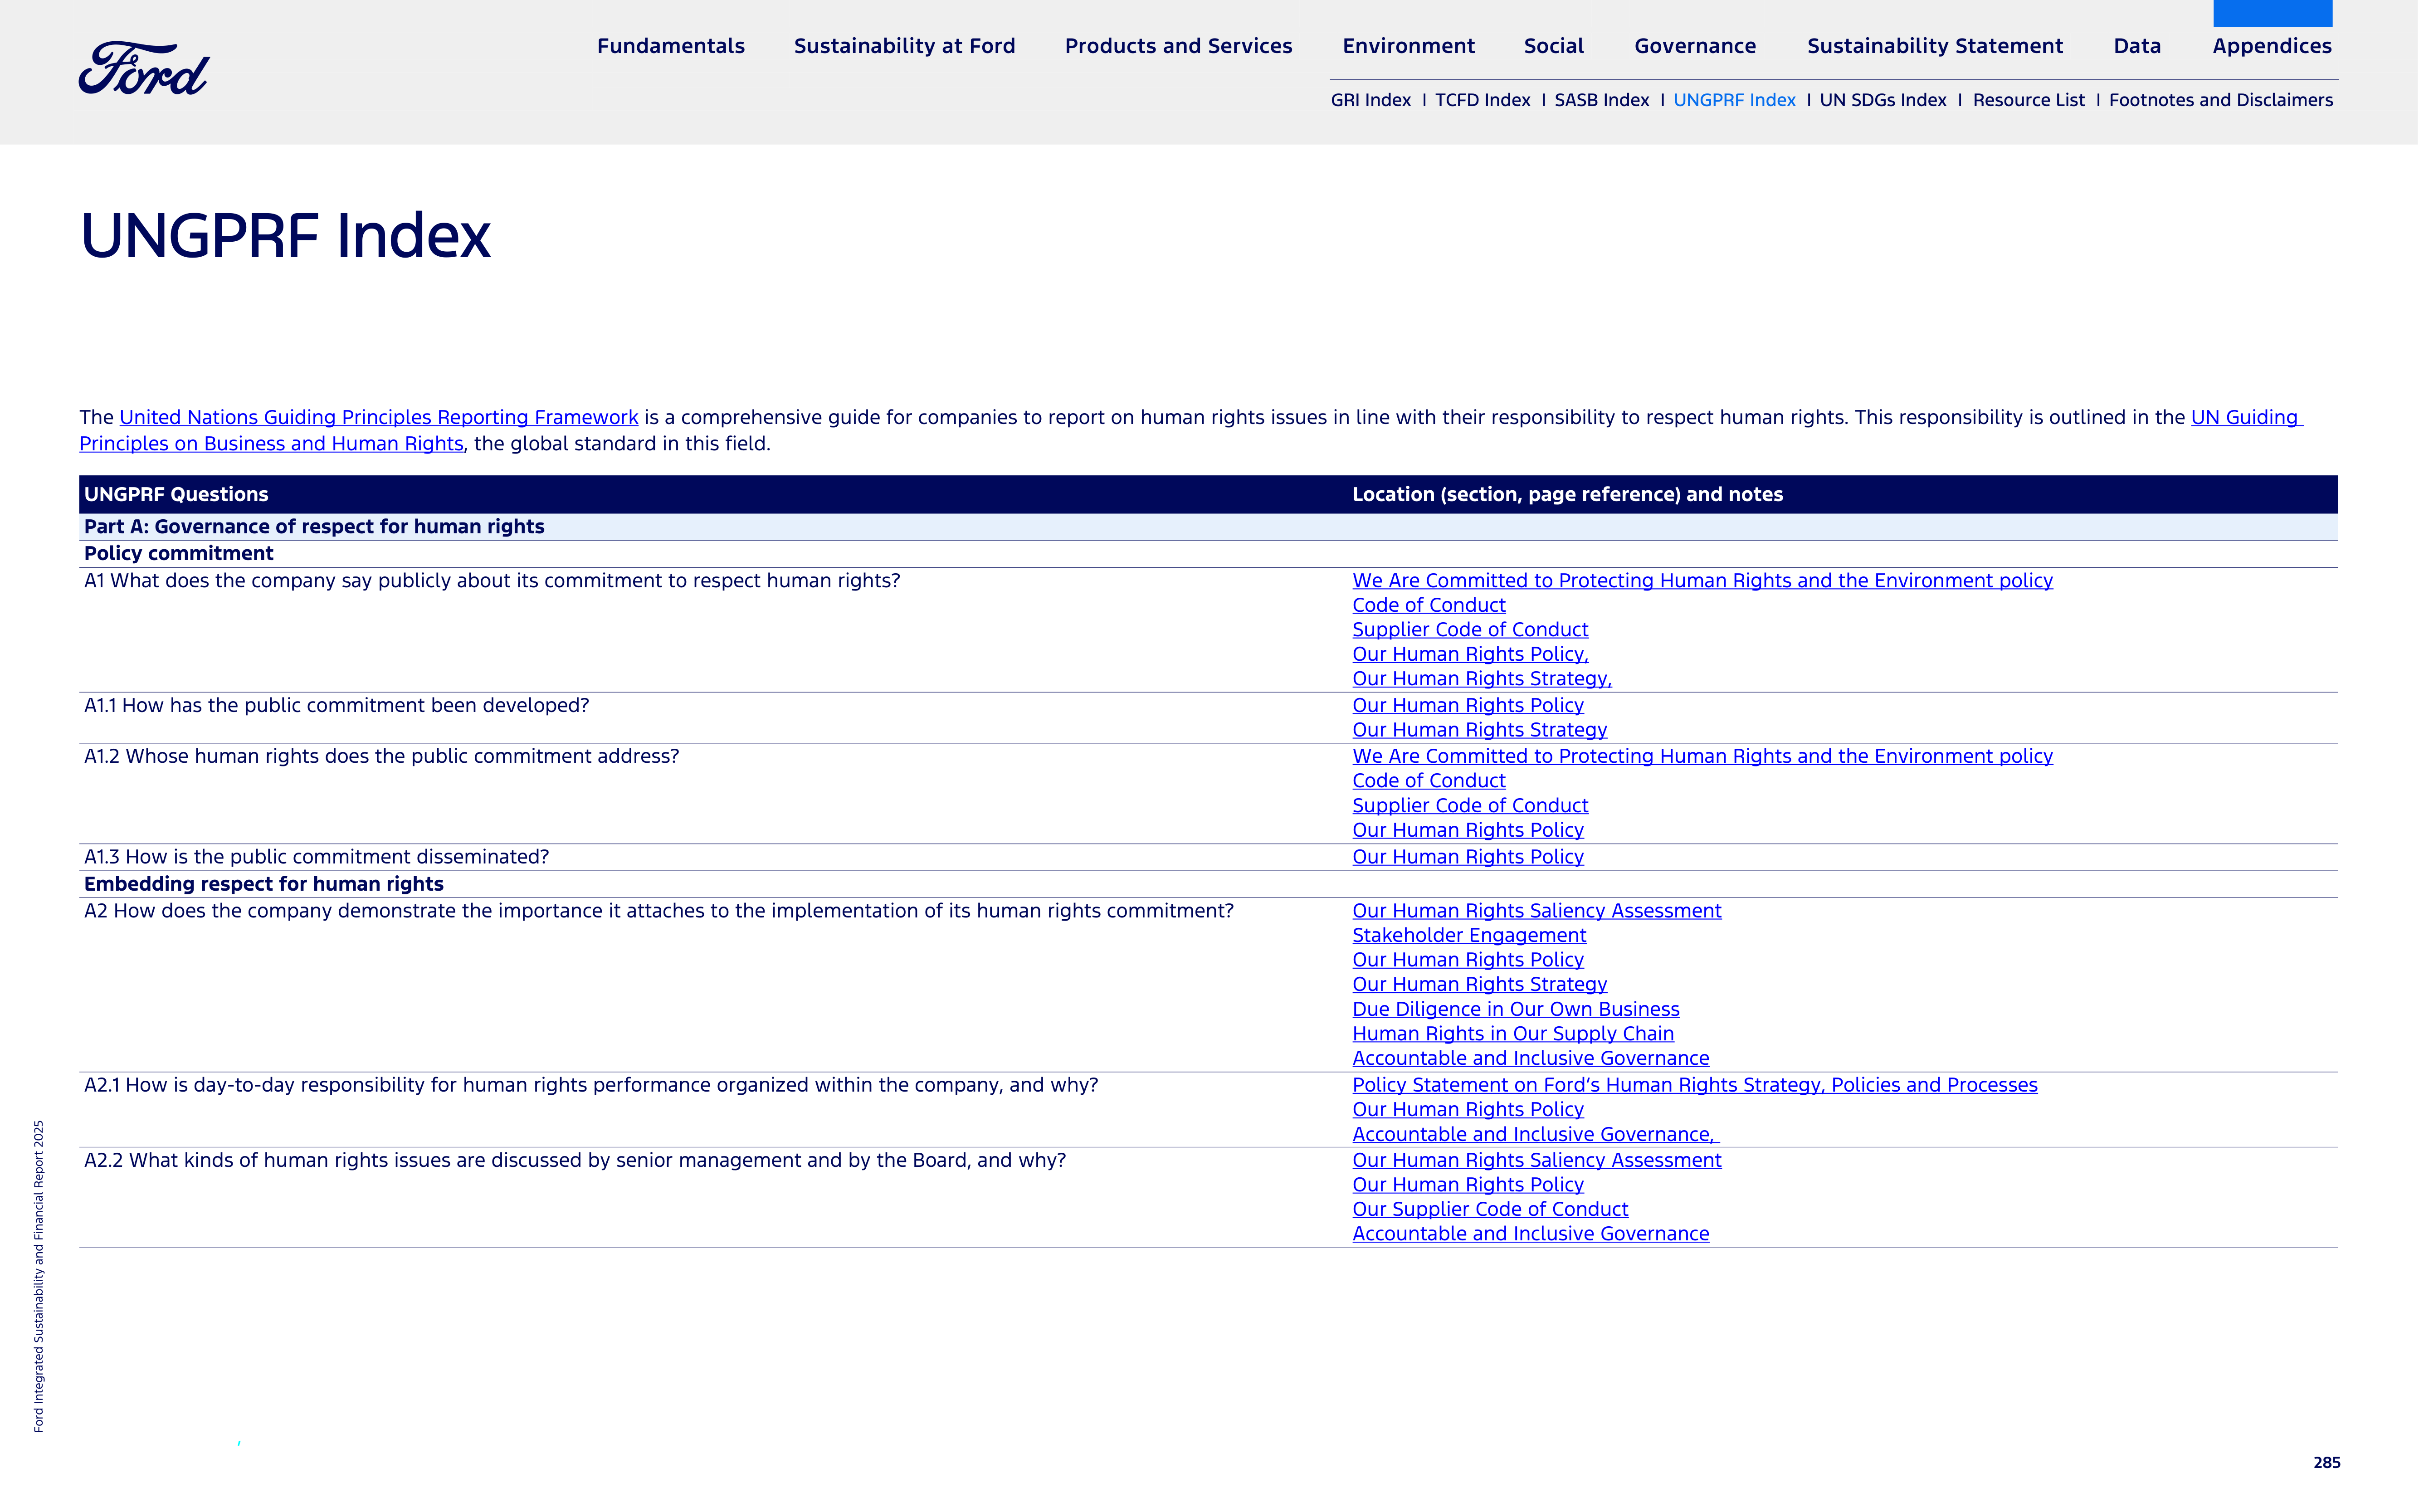Select the Appendices section
This screenshot has width=2419, height=1512.
coord(2271,46)
